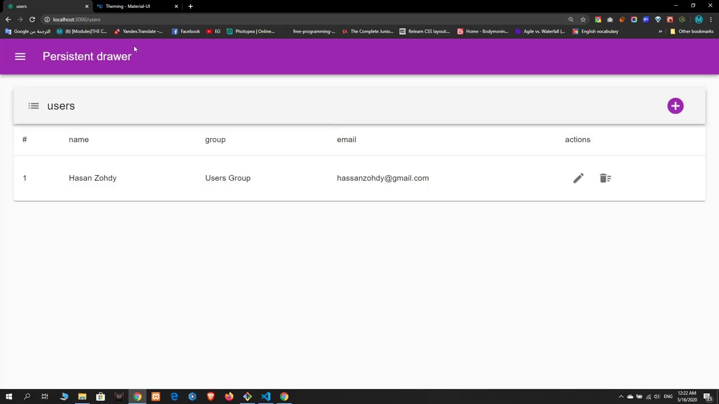The width and height of the screenshot is (719, 404).
Task: Open Visual Studio Code from taskbar
Action: point(266,397)
